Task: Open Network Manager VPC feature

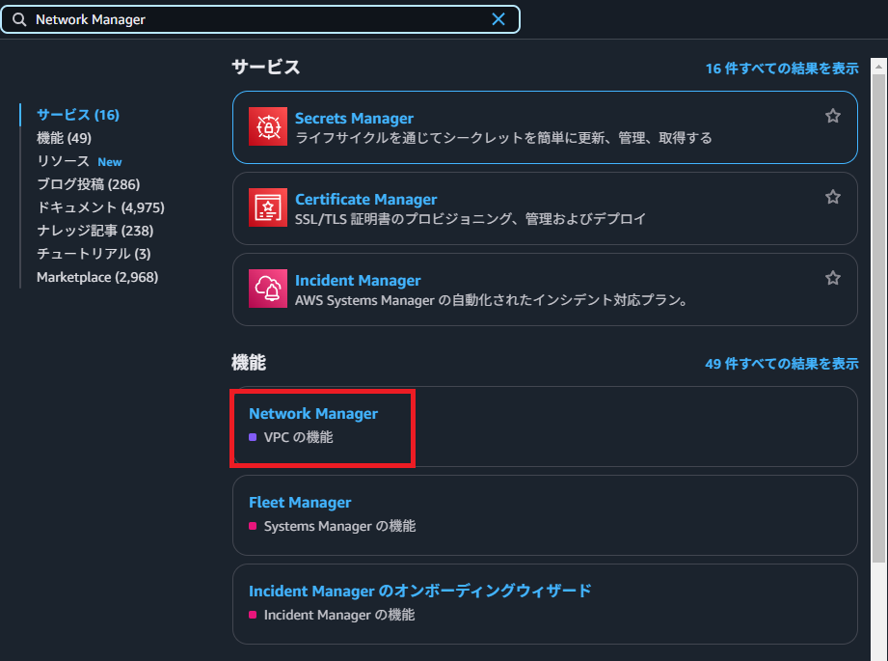Action: click(313, 413)
